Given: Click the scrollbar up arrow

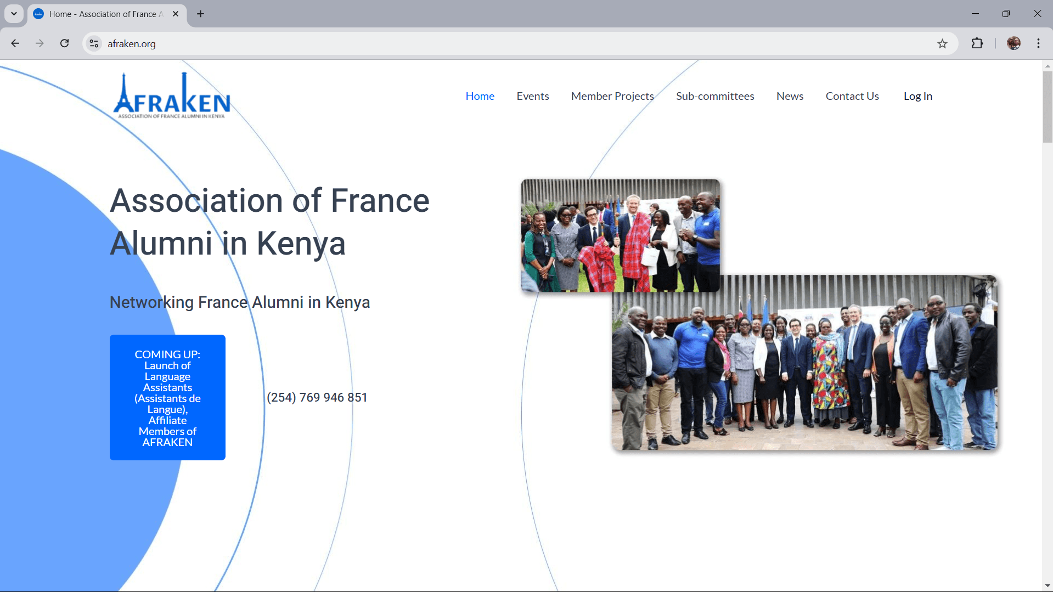Looking at the screenshot, I should [x=1048, y=66].
